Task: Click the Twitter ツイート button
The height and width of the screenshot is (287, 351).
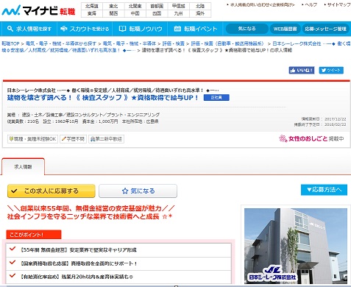Action: point(331,71)
